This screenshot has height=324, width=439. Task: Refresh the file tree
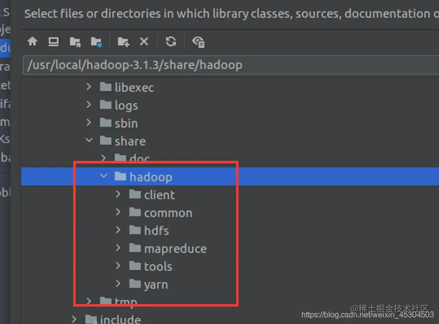click(x=171, y=41)
